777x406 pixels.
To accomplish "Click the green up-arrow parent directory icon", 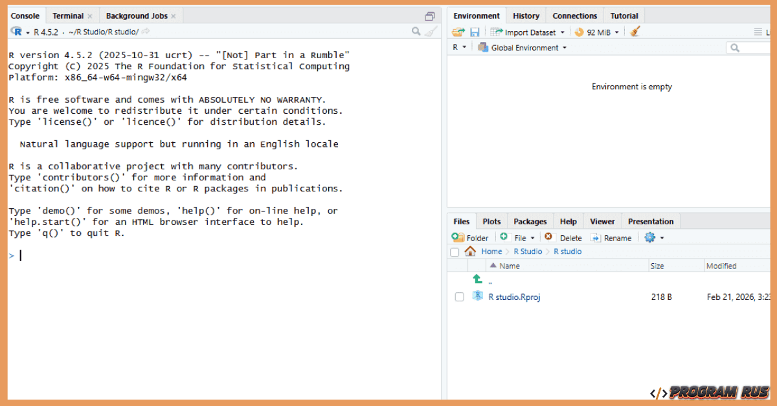I will [478, 279].
